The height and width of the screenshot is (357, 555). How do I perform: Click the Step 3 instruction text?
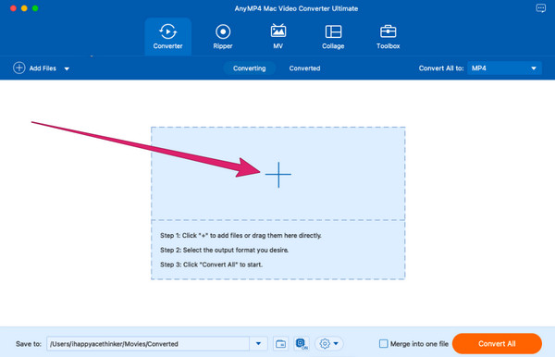(x=211, y=265)
